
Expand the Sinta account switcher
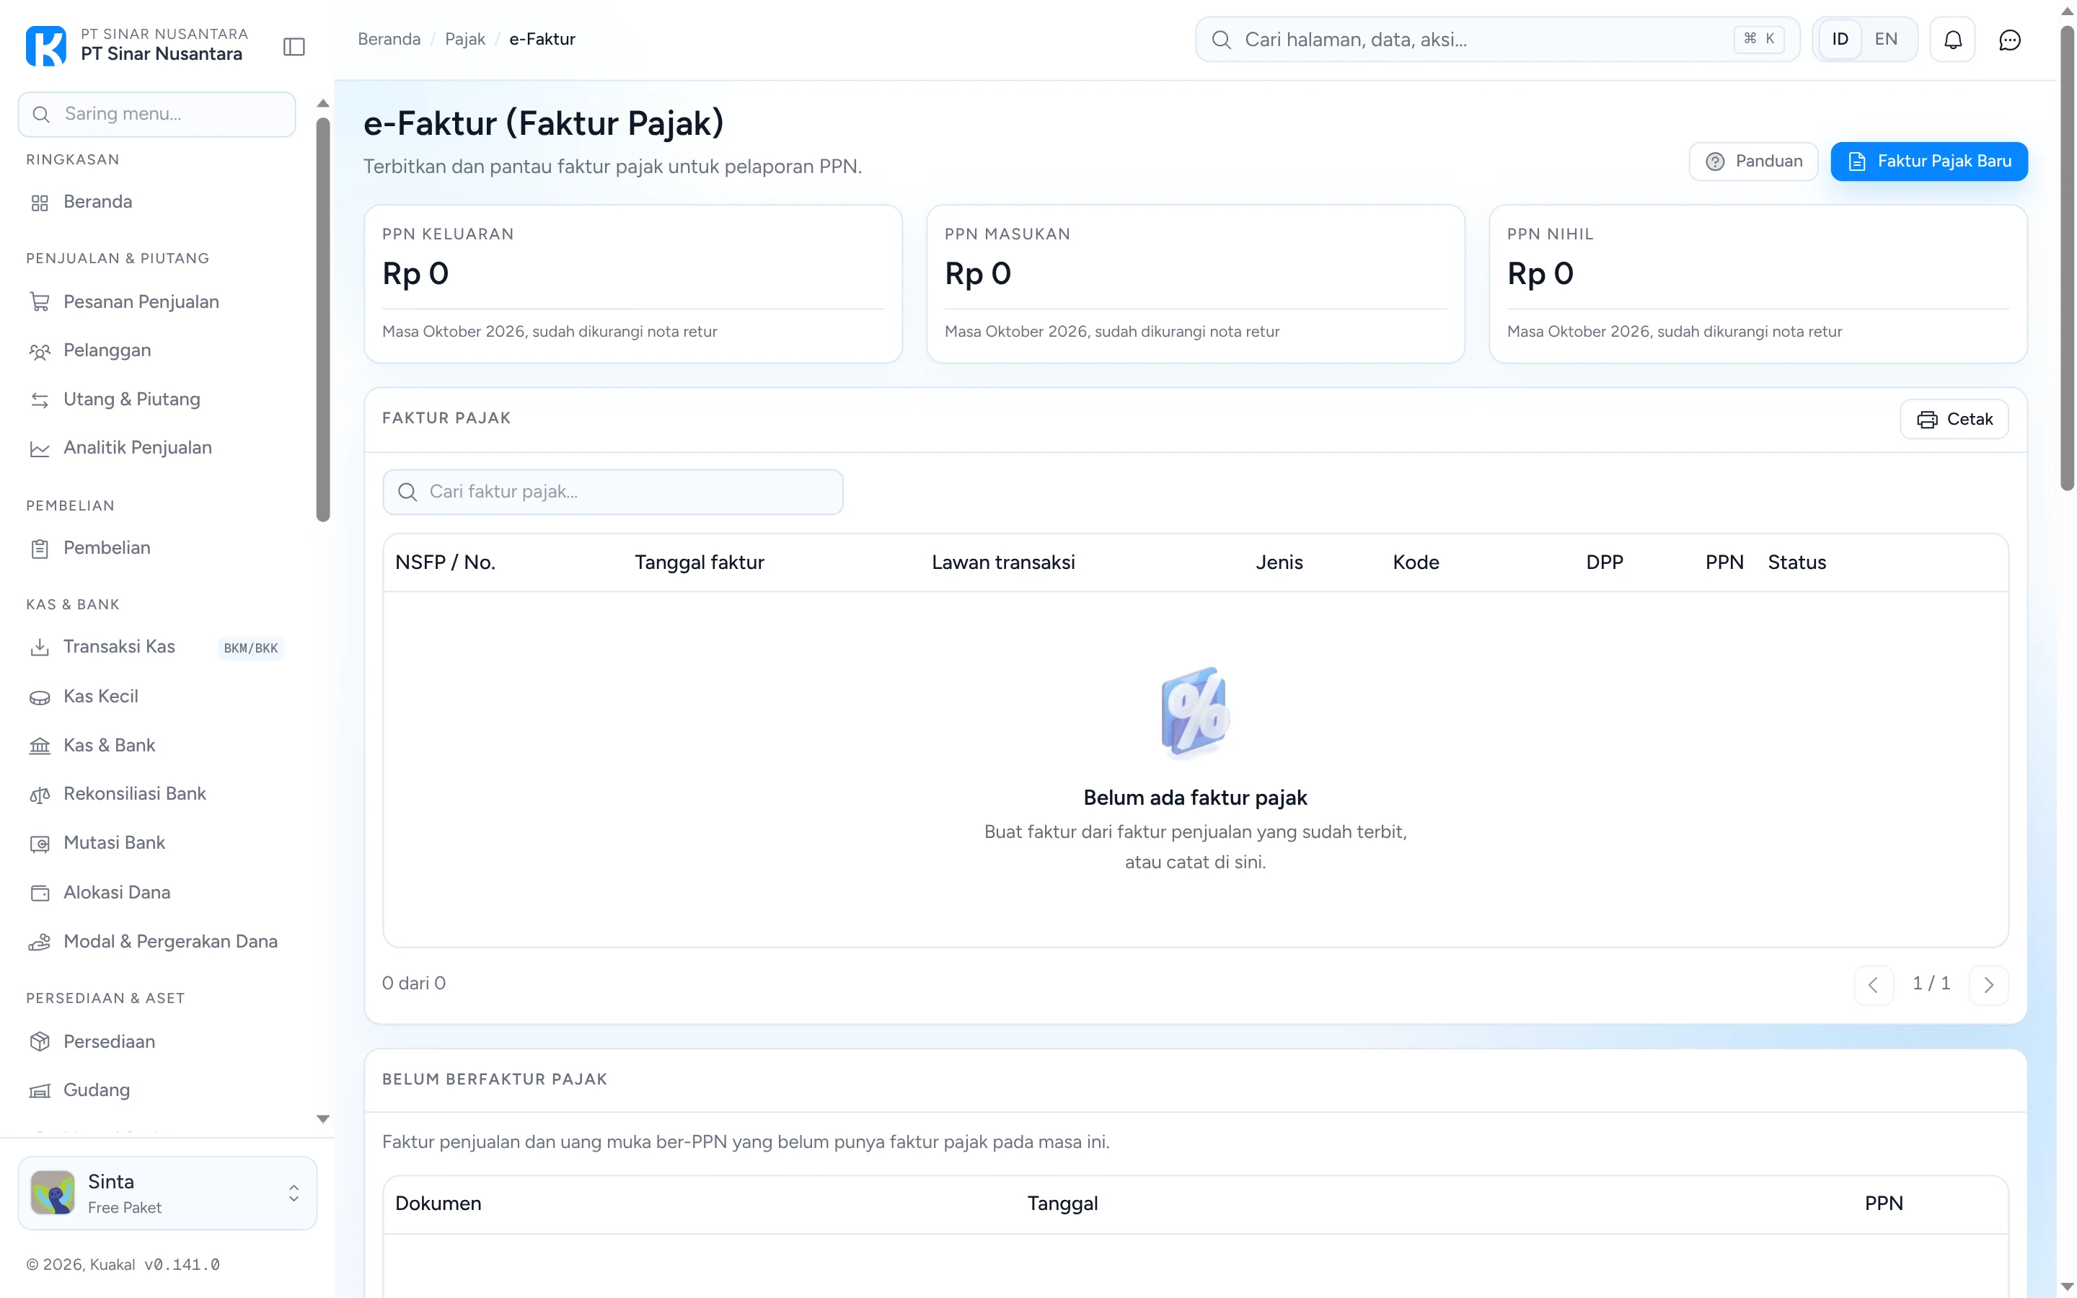167,1193
